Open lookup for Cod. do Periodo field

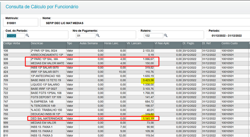tap(27, 35)
